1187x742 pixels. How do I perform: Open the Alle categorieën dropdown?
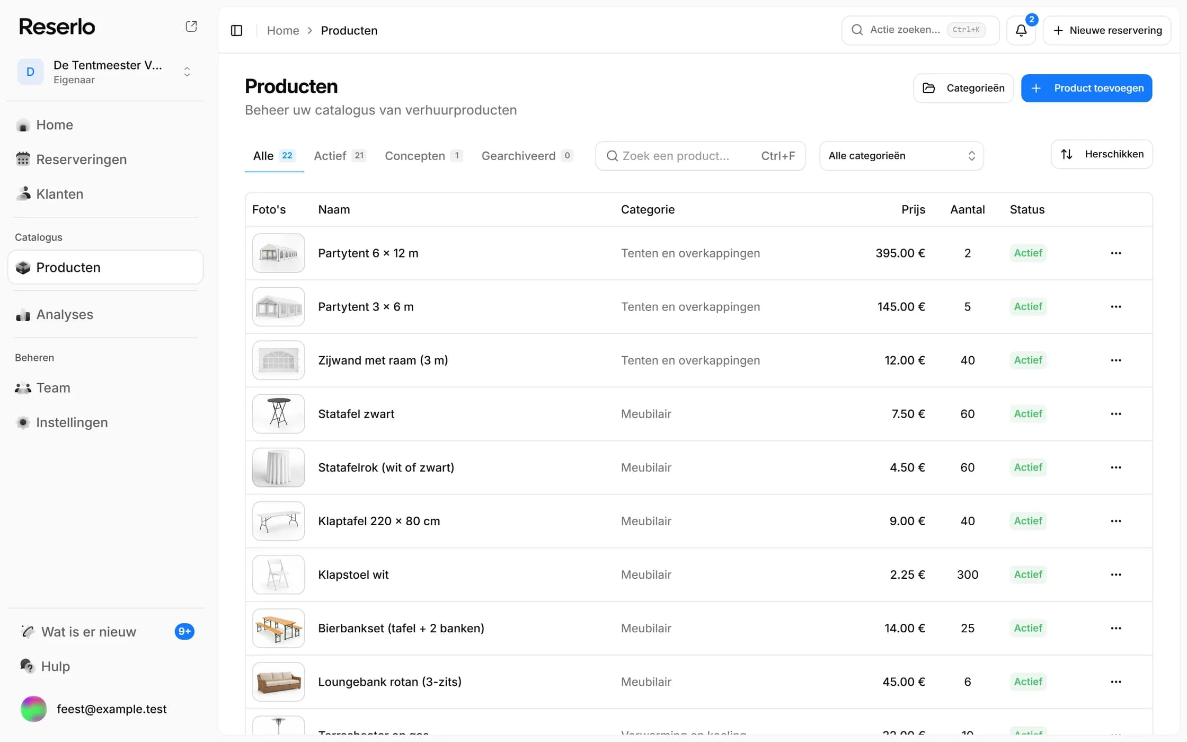(901, 156)
